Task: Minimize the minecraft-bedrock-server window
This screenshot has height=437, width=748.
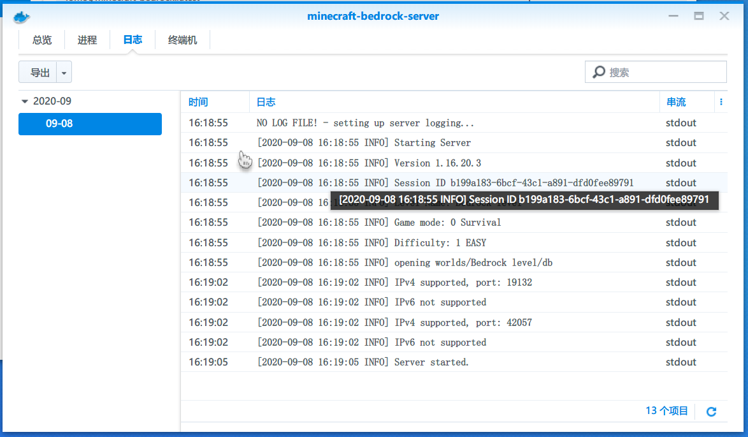Action: pos(673,16)
